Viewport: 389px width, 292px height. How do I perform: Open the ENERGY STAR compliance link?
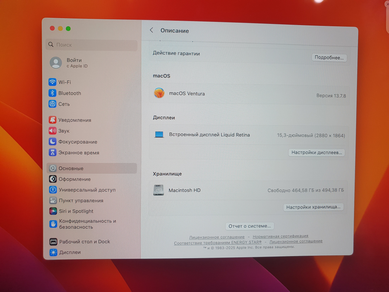coord(218,243)
